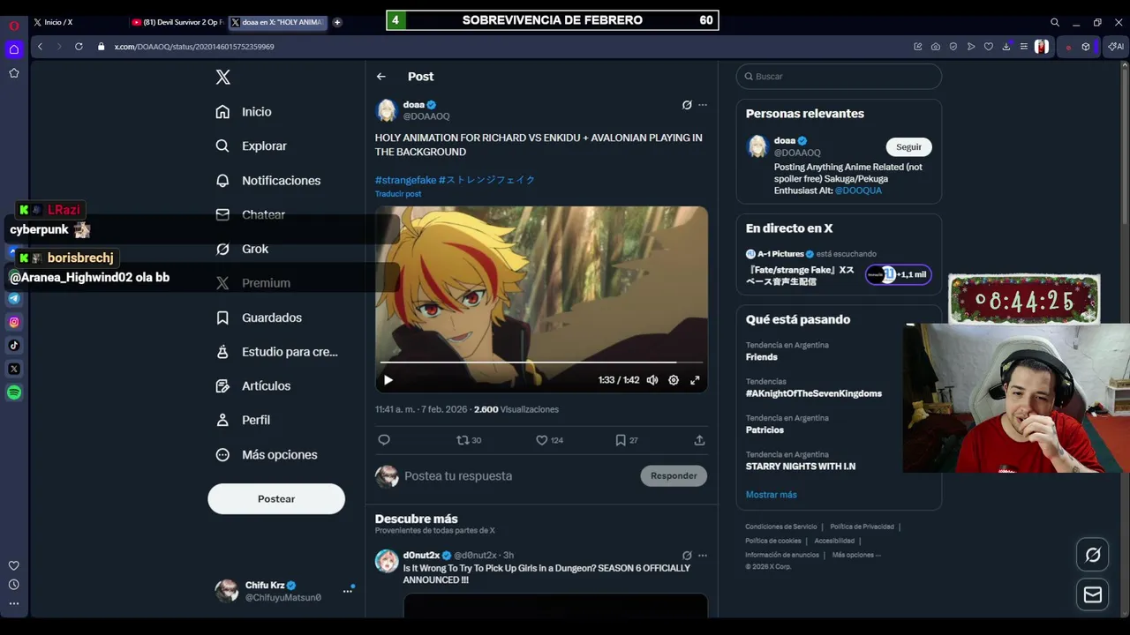Screen dimensions: 1130x635
Task: Open more menu on d0nut2x post
Action: click(x=703, y=556)
